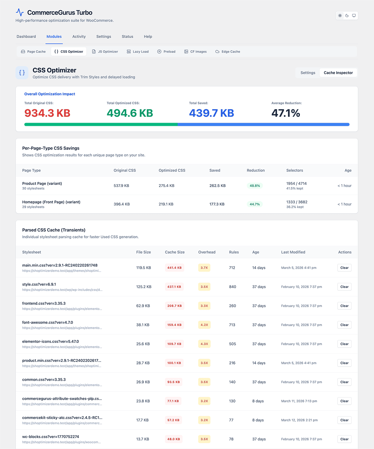
Task: Click the 159.4 KB cache size badge
Action: click(x=175, y=325)
